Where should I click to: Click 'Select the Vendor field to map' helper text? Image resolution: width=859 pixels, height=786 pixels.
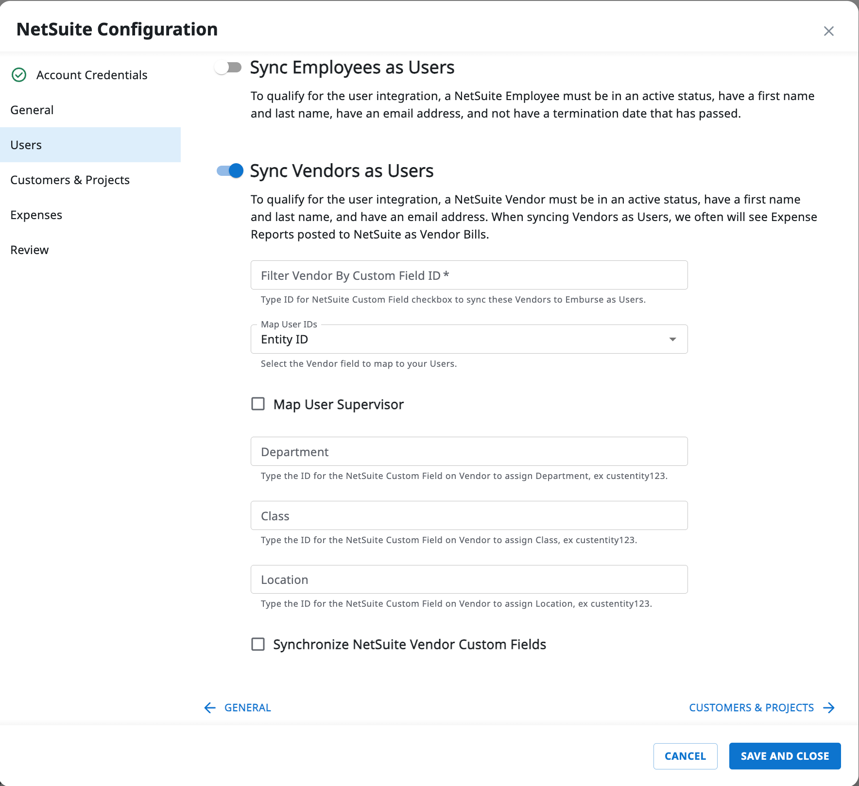click(x=359, y=364)
